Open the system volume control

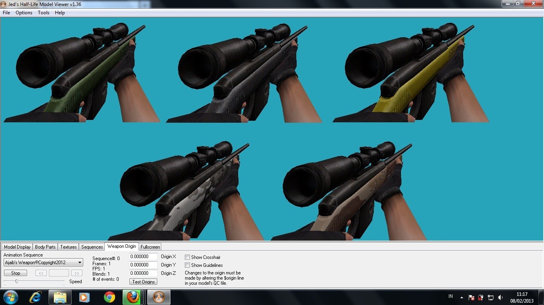(x=500, y=297)
